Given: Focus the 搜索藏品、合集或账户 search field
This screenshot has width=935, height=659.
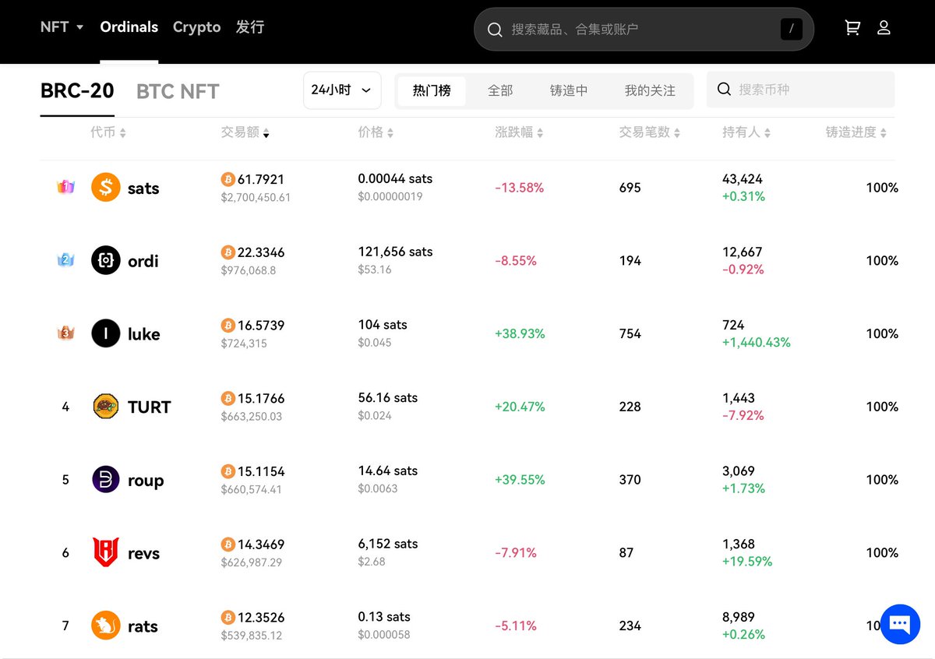Looking at the screenshot, I should [644, 30].
